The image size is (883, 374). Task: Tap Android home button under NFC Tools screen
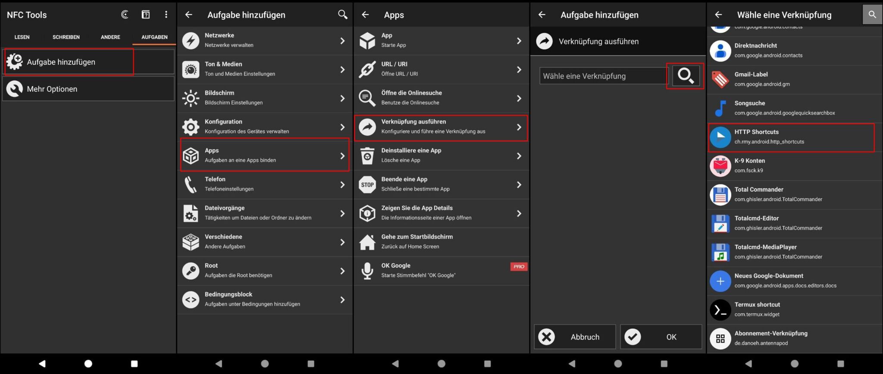(88, 364)
